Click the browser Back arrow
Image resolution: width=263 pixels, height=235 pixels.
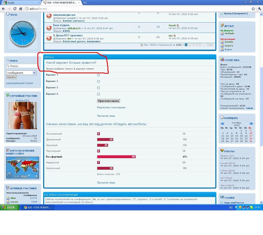[x=3, y=9]
